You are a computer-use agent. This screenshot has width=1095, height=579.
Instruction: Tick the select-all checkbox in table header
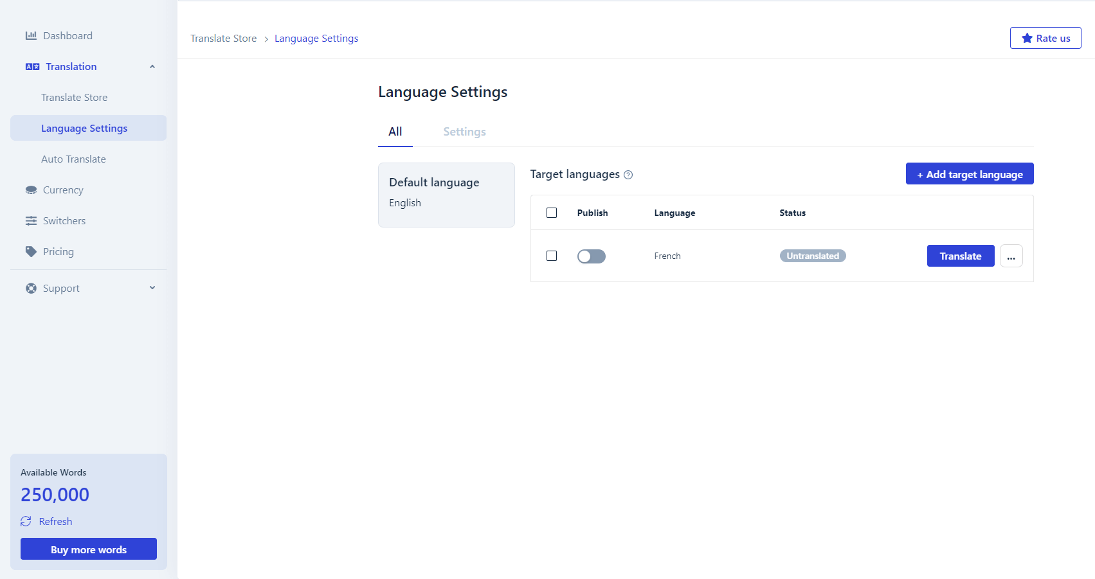pos(552,213)
